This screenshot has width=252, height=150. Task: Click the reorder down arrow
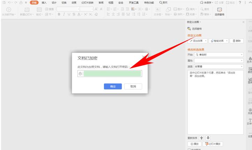click(208, 138)
